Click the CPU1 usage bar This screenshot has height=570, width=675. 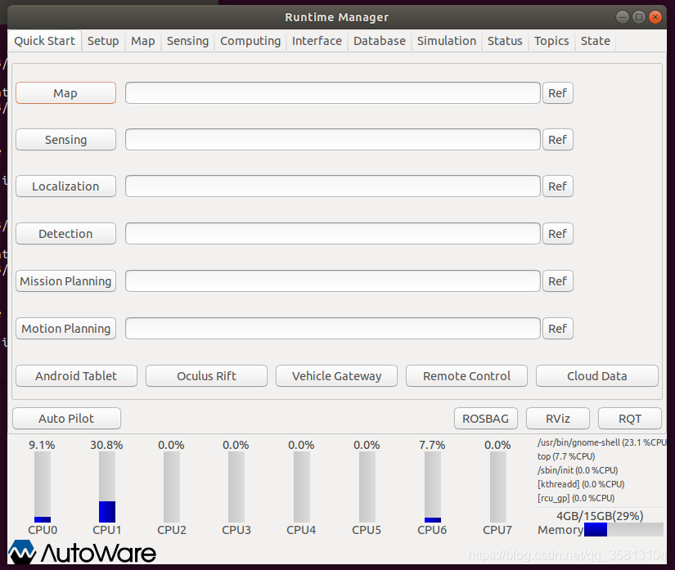(107, 487)
